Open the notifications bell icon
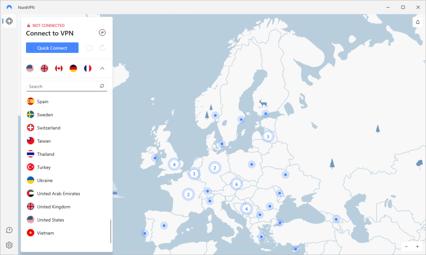 pos(417,22)
